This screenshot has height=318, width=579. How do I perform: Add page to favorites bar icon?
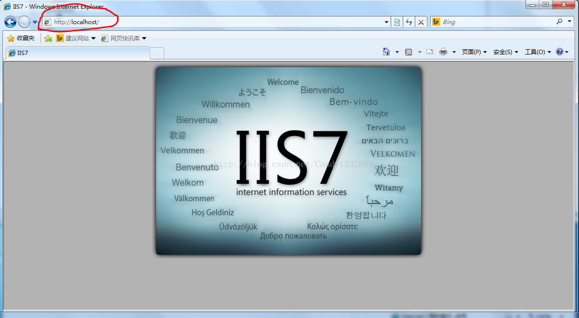coord(48,38)
